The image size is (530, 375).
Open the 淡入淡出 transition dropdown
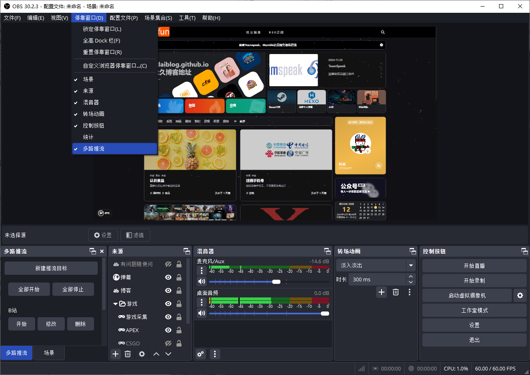point(410,265)
